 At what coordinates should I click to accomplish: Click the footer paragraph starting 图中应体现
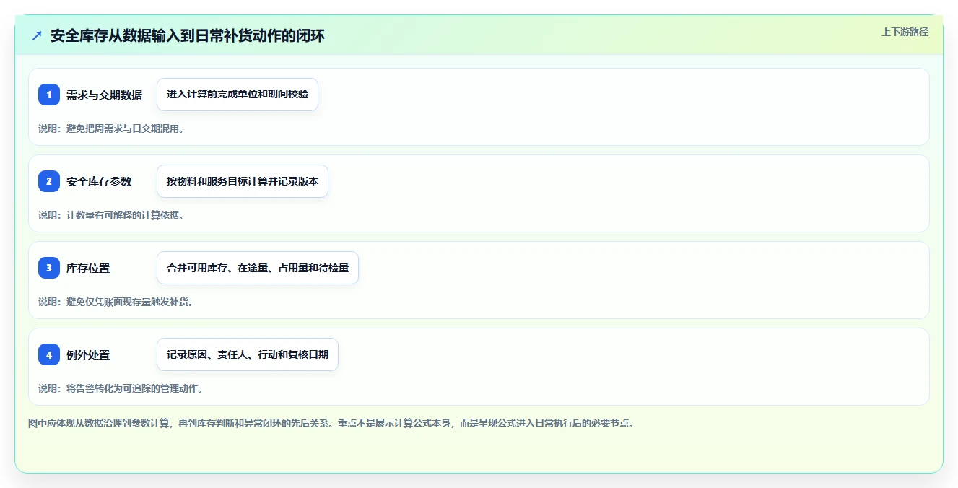point(331,424)
